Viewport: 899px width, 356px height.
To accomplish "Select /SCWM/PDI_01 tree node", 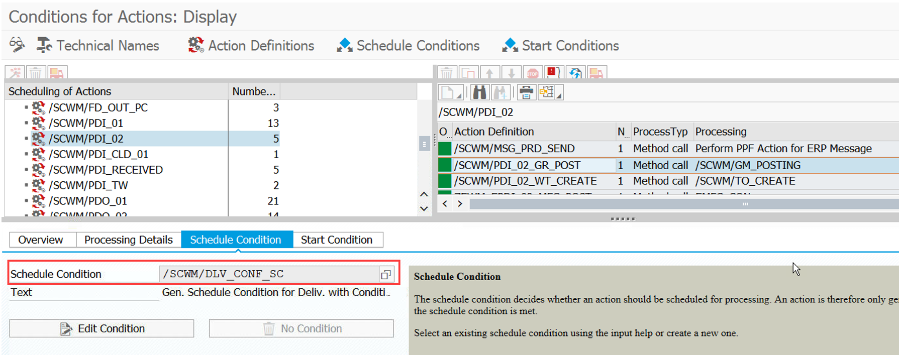I will coord(85,123).
